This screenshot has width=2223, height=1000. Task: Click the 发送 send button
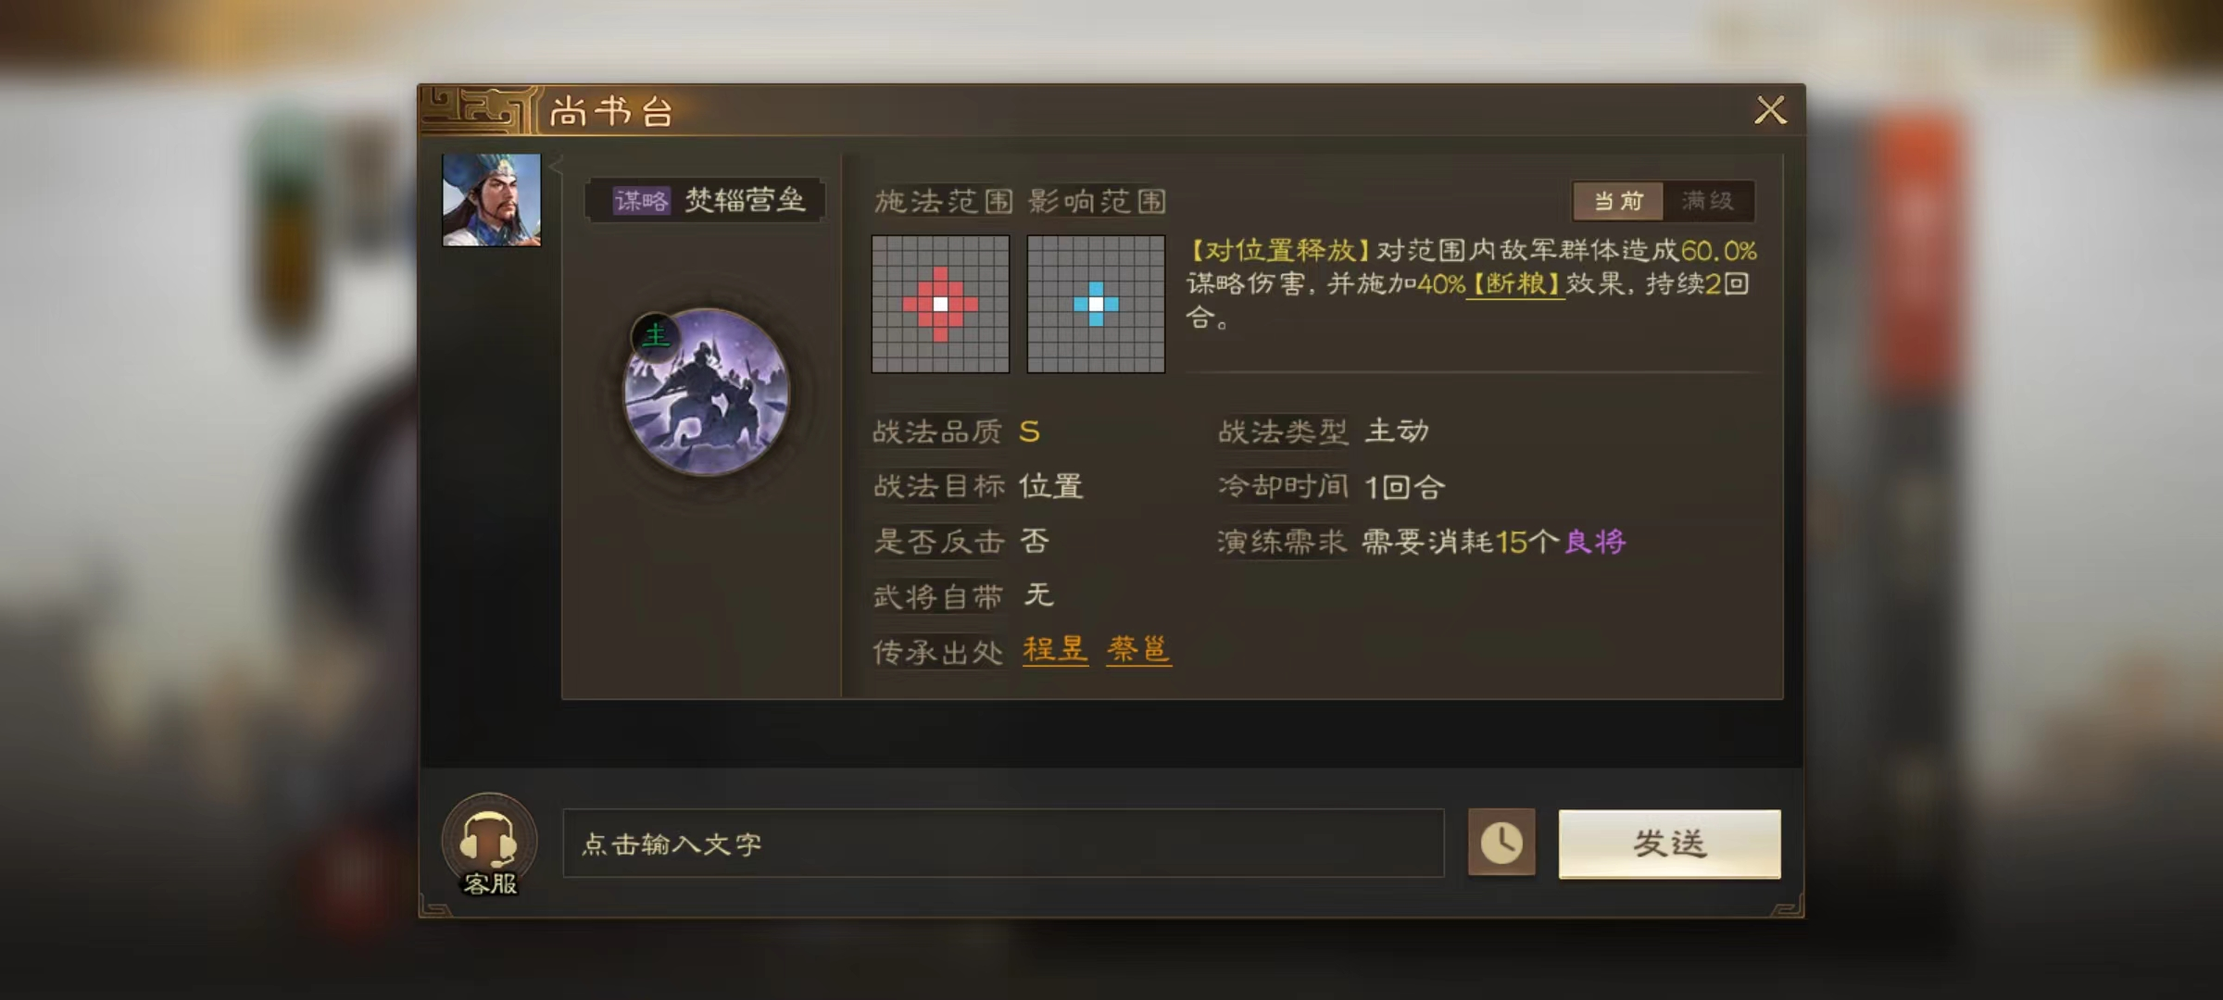(1669, 844)
